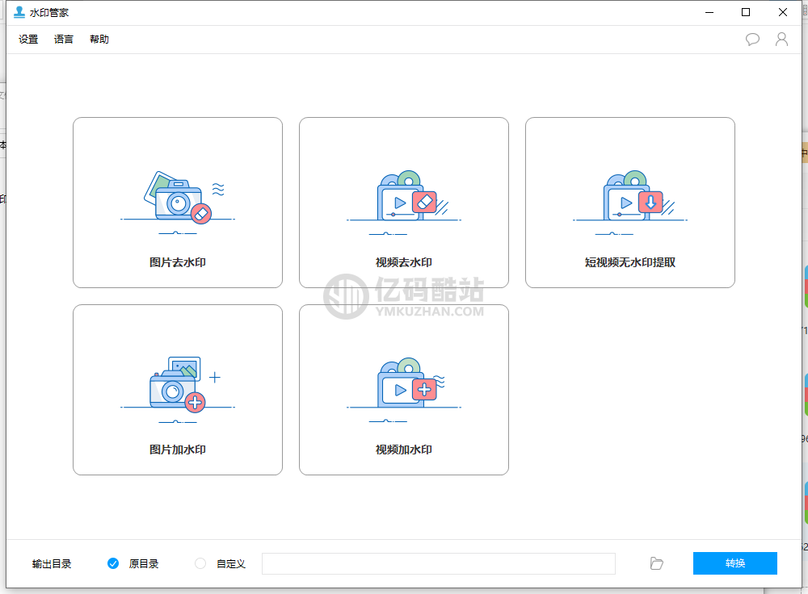Click the output directory path field
Viewport: 808px width, 594px height.
[438, 563]
